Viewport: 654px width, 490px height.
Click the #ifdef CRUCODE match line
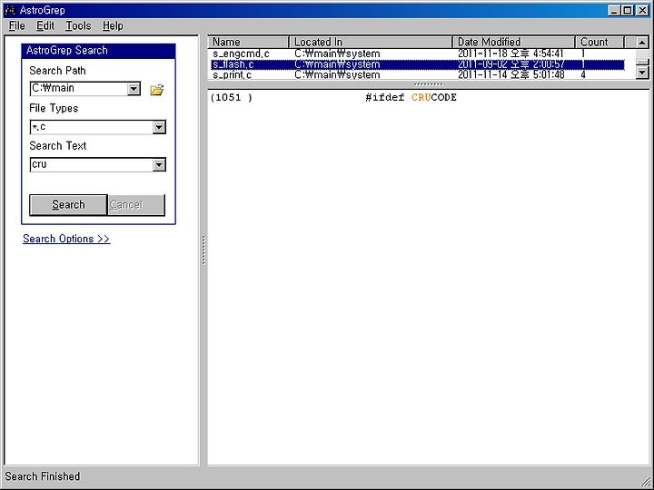(411, 97)
